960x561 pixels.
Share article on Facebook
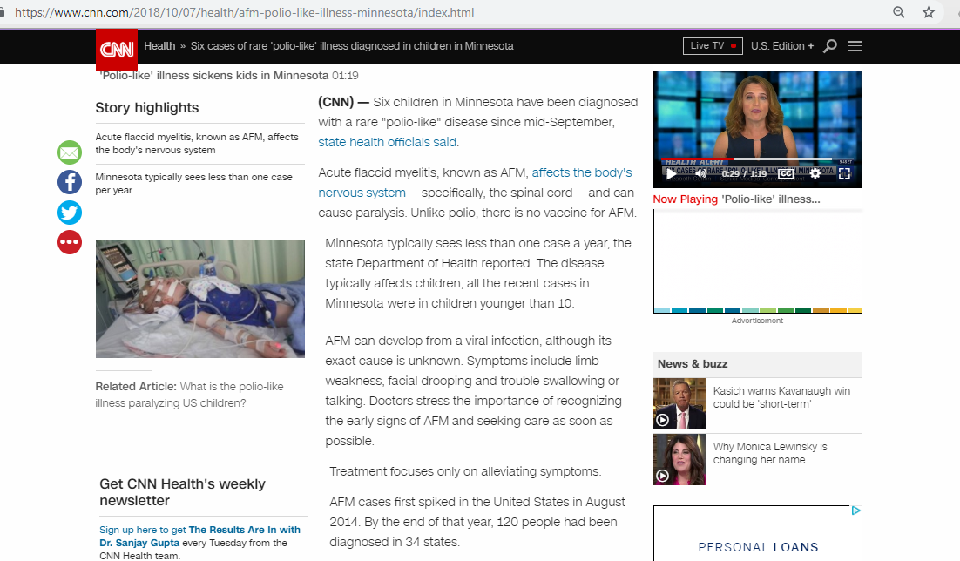(70, 182)
